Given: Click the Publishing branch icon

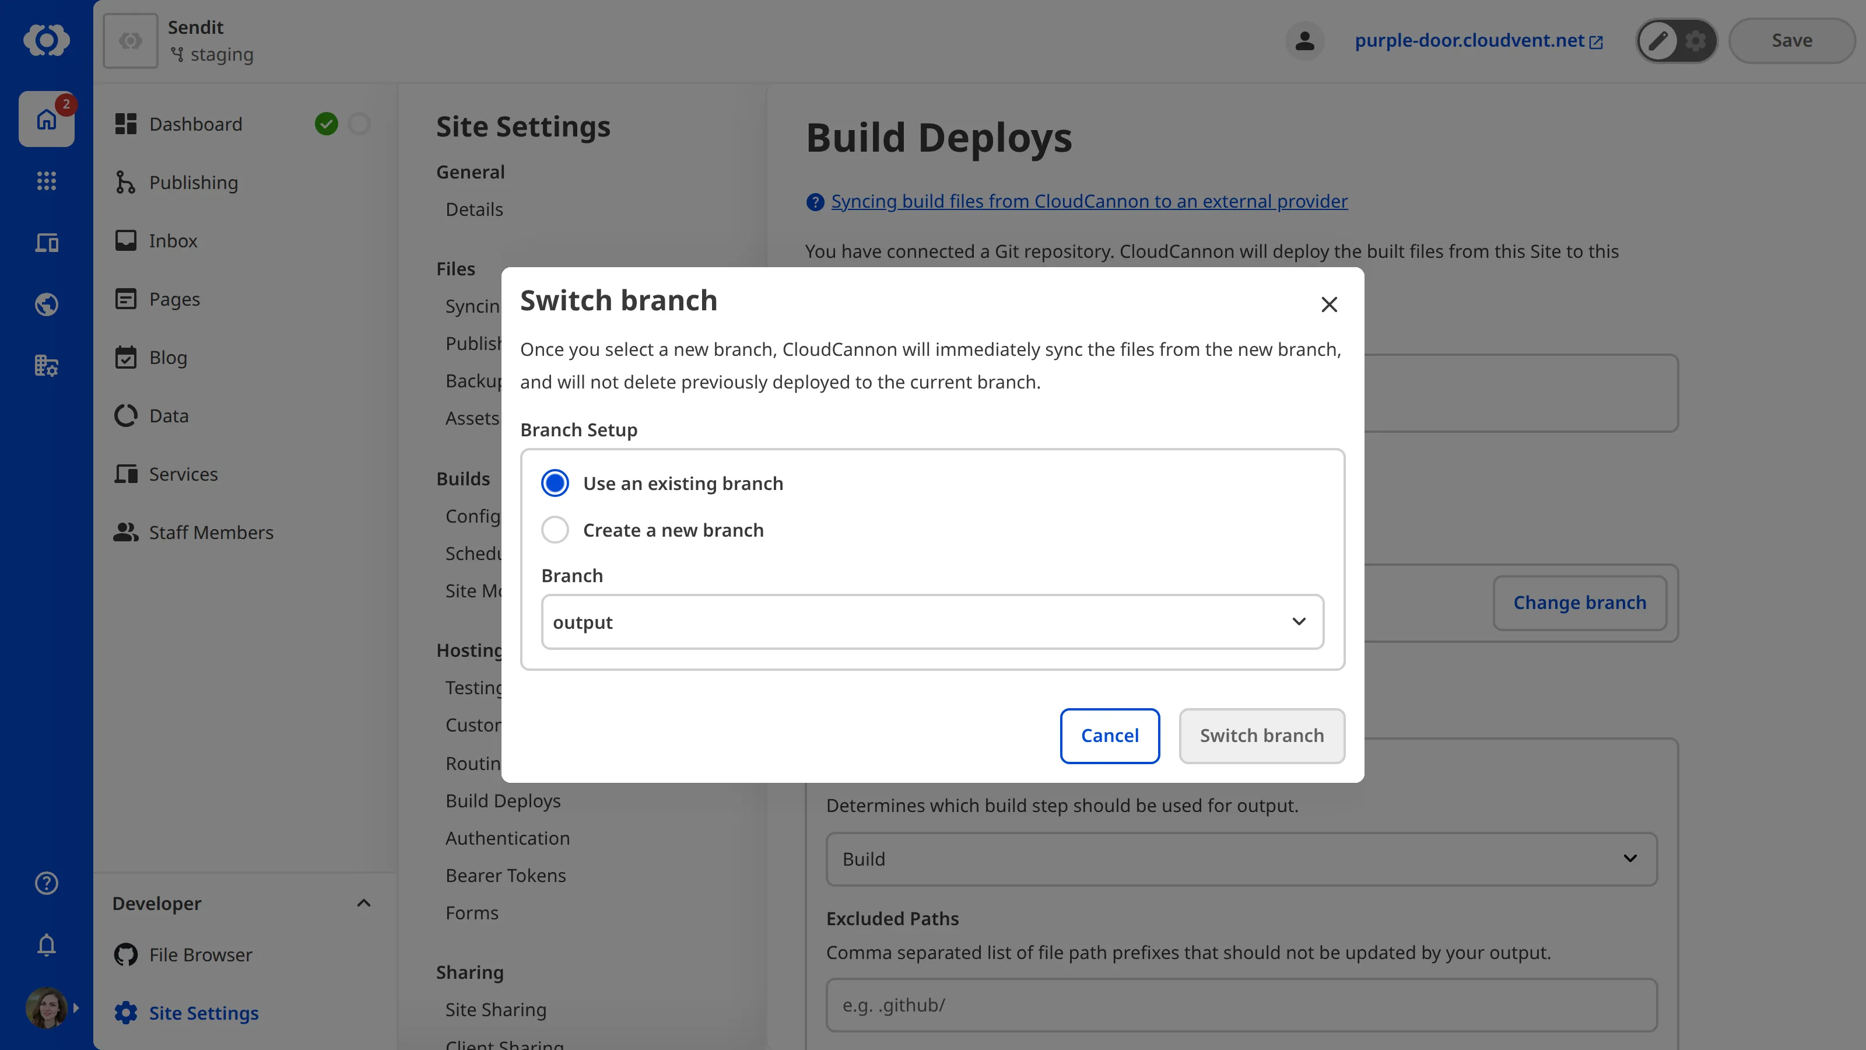Looking at the screenshot, I should coord(125,183).
